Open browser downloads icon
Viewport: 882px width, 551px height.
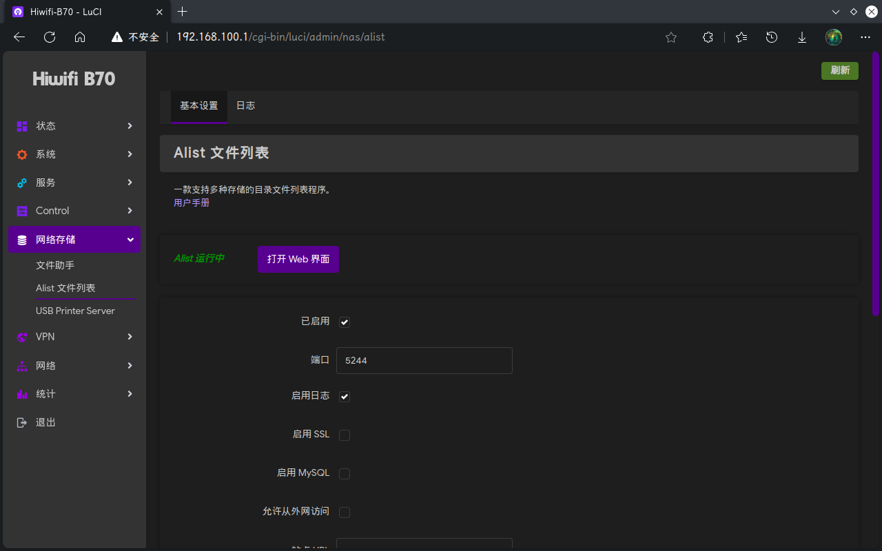[x=802, y=37]
